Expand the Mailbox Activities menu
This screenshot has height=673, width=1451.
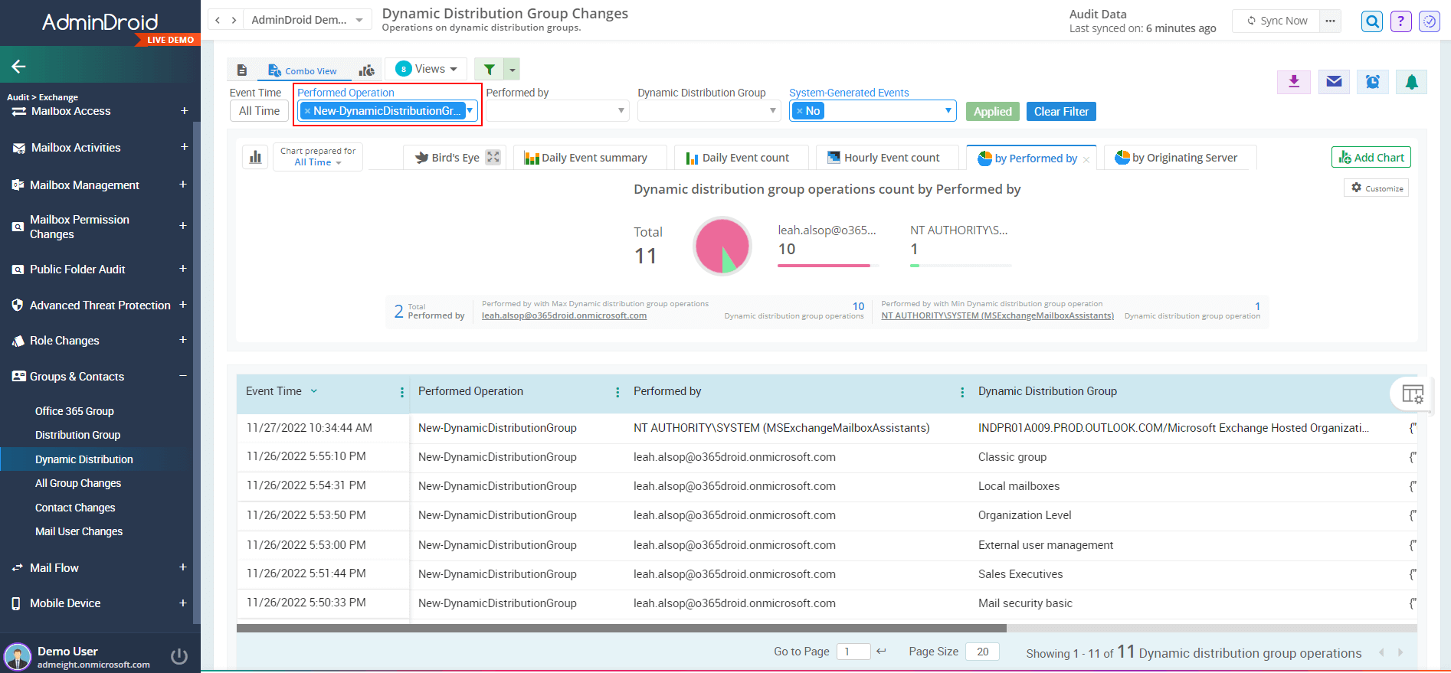pos(184,147)
